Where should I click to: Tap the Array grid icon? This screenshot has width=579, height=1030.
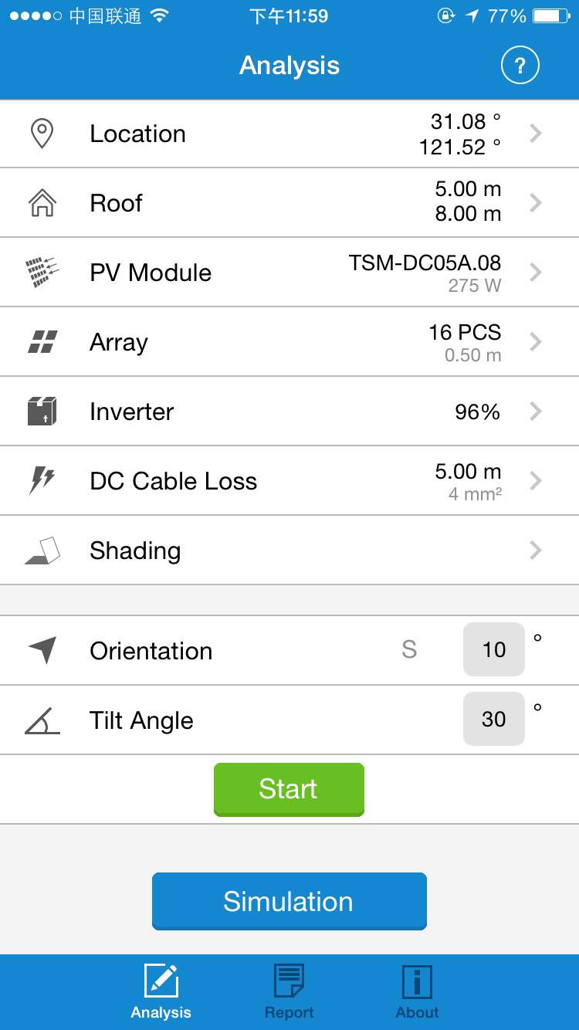(x=42, y=342)
